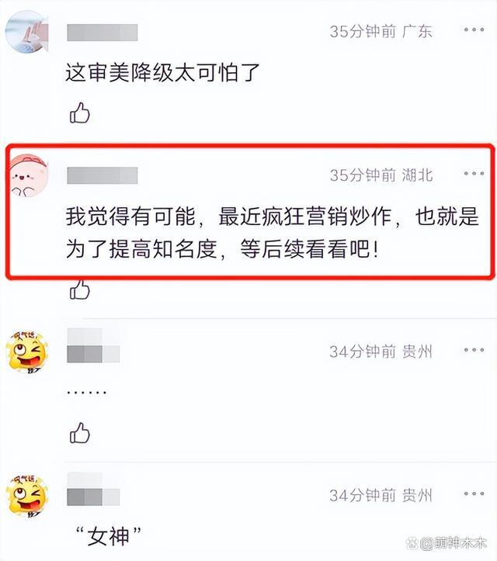The image size is (497, 561).
Task: Open three-dot menu on the '女神' comment
Action: coord(474,493)
